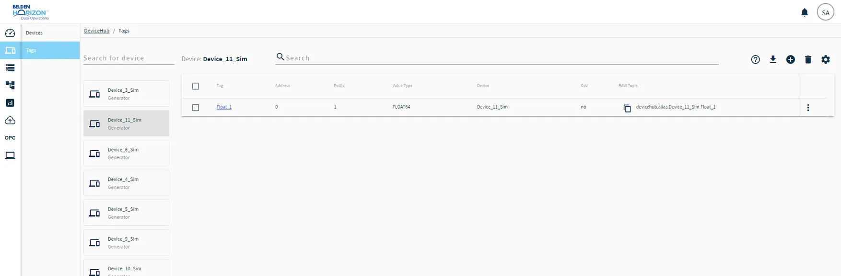
Task: Open the dashboard gauge icon in sidebar
Action: [x=10, y=33]
